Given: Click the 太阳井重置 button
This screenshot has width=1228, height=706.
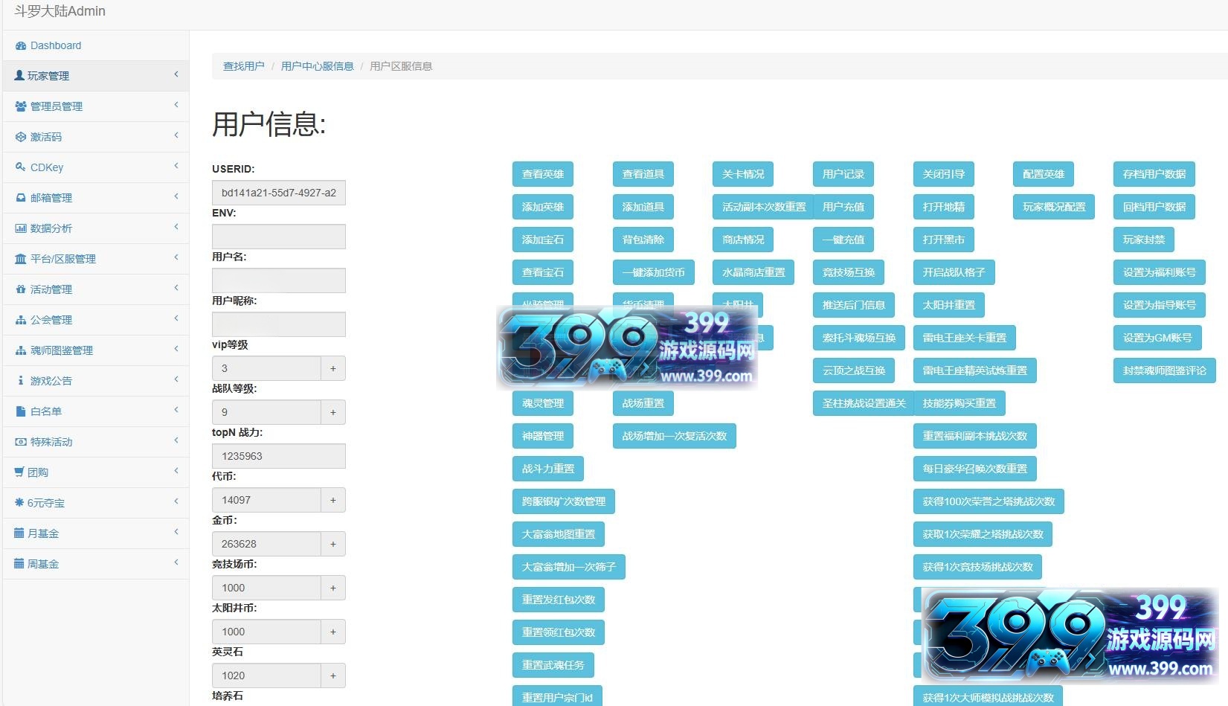Looking at the screenshot, I should click(949, 305).
